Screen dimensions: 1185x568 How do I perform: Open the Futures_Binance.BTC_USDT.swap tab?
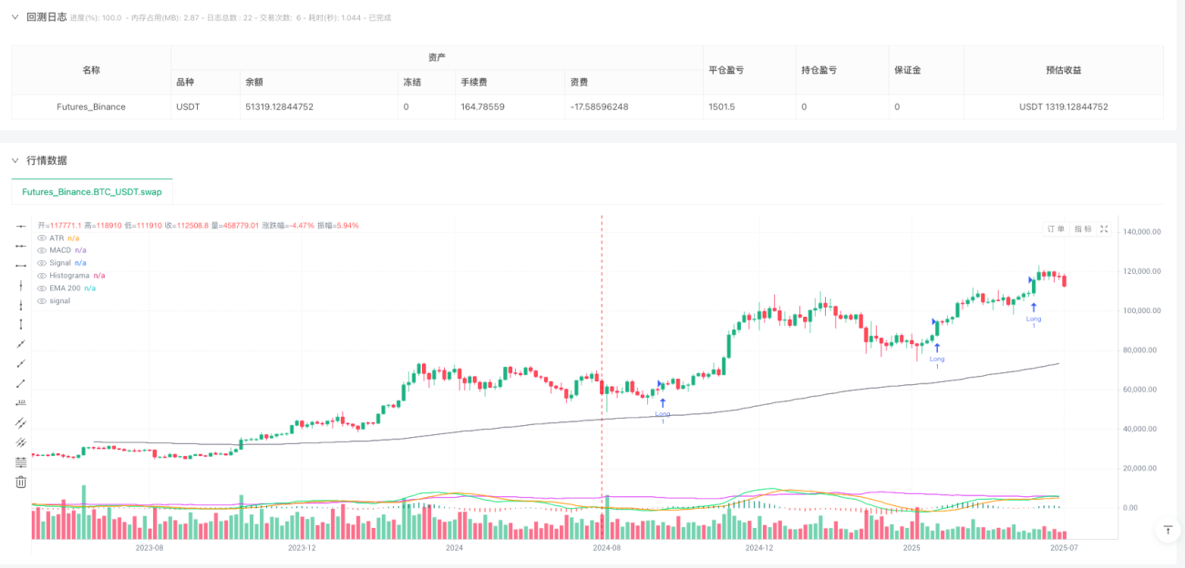coord(91,192)
